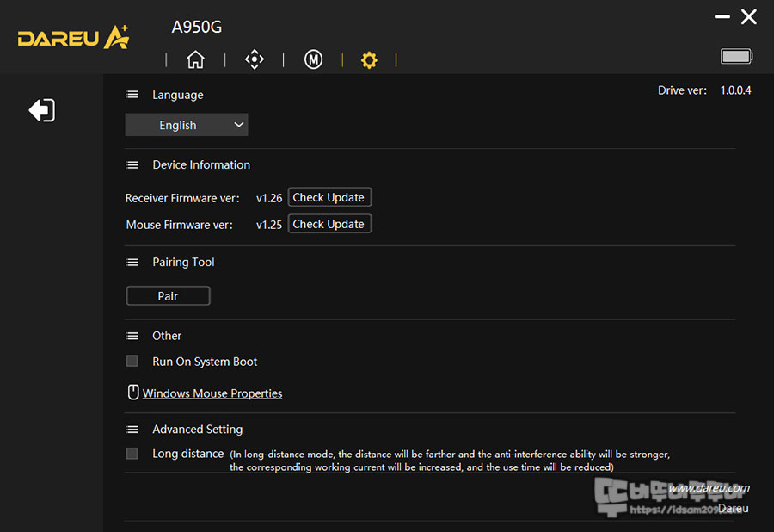Click the Long distance label text
This screenshot has width=774, height=532.
[x=187, y=454]
